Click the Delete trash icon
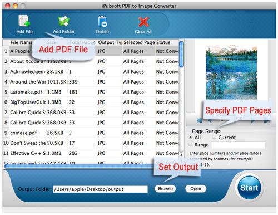 click(102, 21)
